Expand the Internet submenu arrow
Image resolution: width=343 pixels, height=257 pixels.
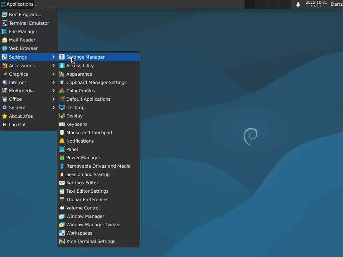[x=53, y=82]
